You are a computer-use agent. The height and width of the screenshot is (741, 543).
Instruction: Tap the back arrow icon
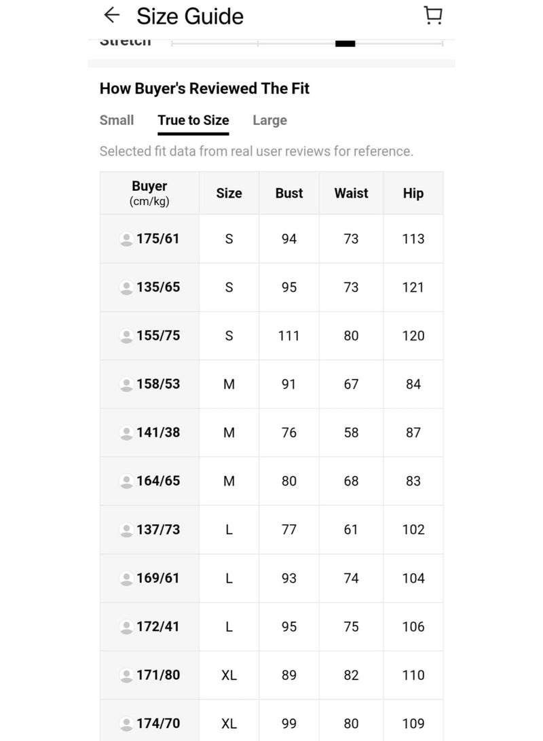tap(112, 15)
